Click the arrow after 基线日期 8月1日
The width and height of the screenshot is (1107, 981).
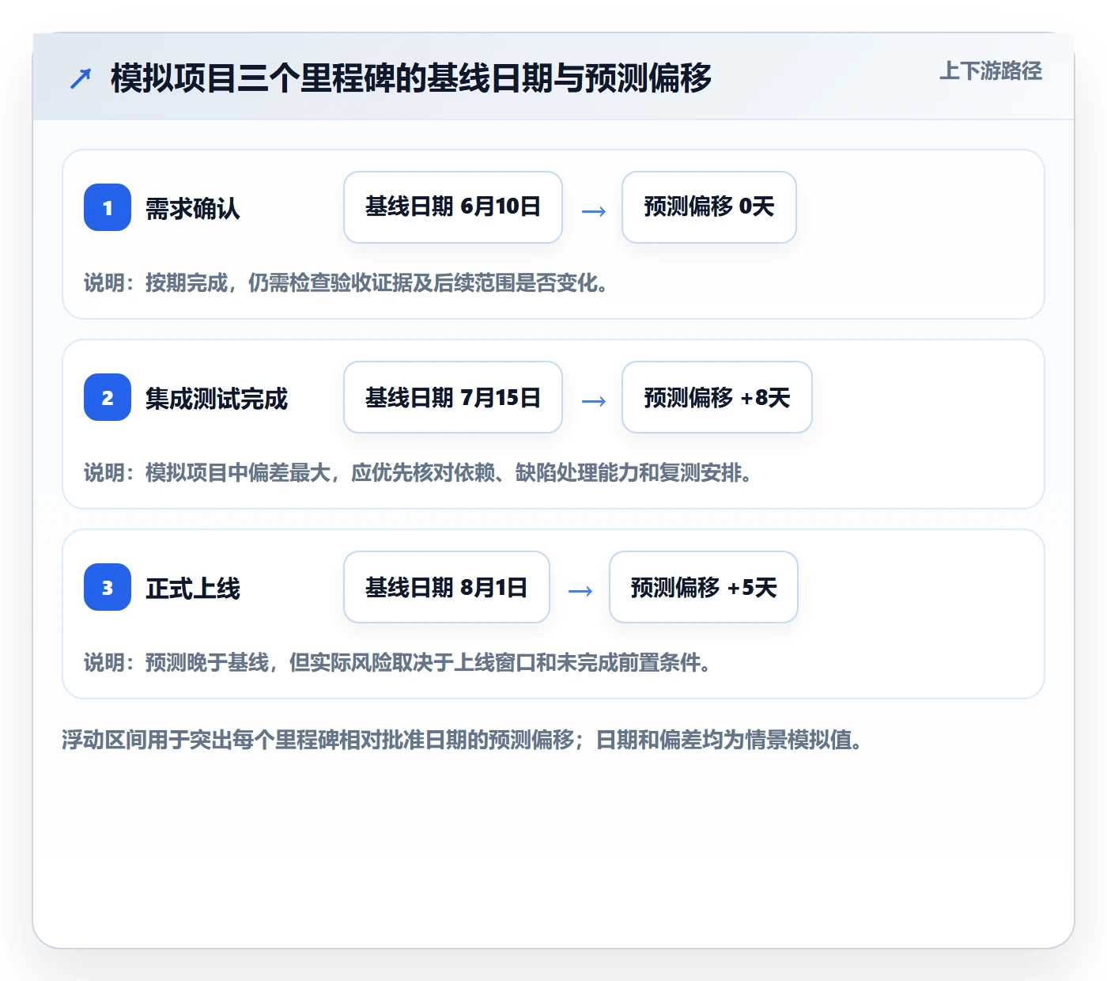coord(580,591)
